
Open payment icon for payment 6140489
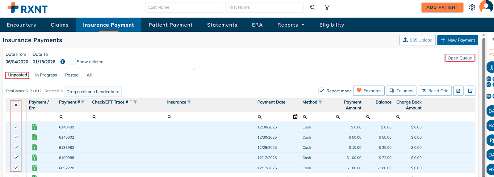click(x=35, y=127)
